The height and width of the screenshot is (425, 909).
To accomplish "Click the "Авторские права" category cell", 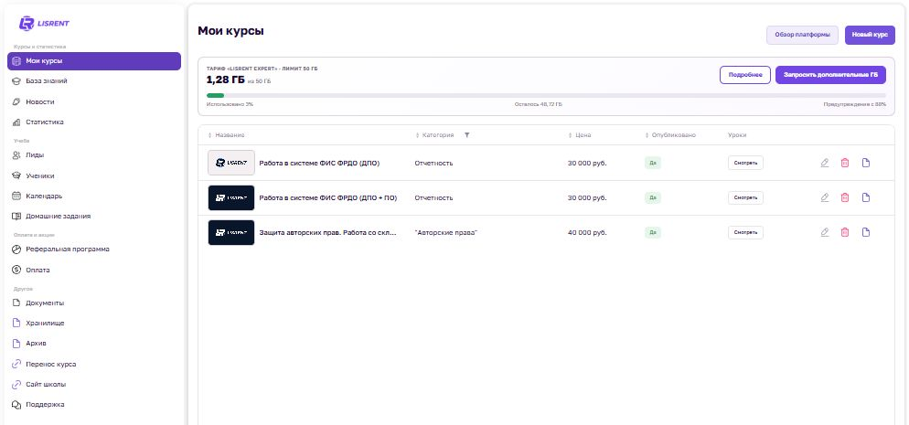I will (445, 233).
